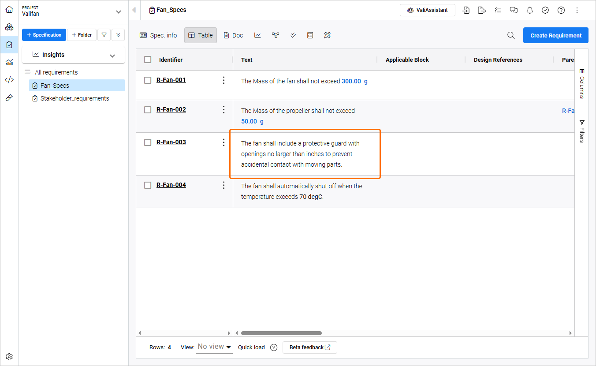
Task: Click the + Folder button
Action: coord(82,35)
